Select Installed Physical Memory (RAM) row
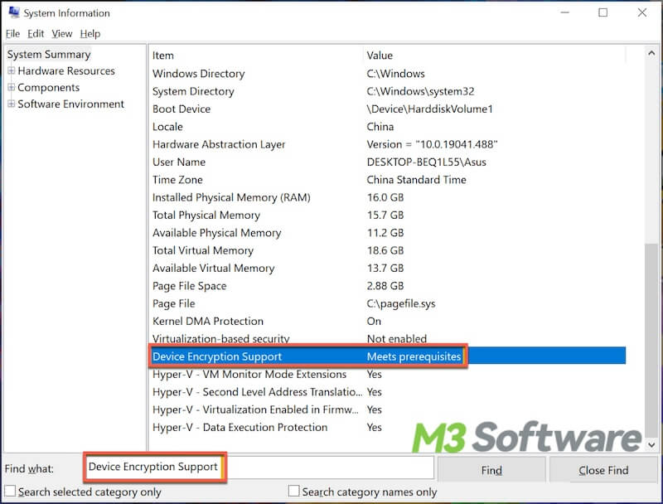 [x=387, y=197]
